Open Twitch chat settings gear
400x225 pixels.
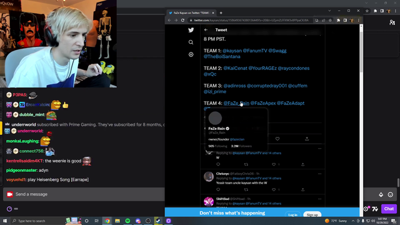coord(366,209)
